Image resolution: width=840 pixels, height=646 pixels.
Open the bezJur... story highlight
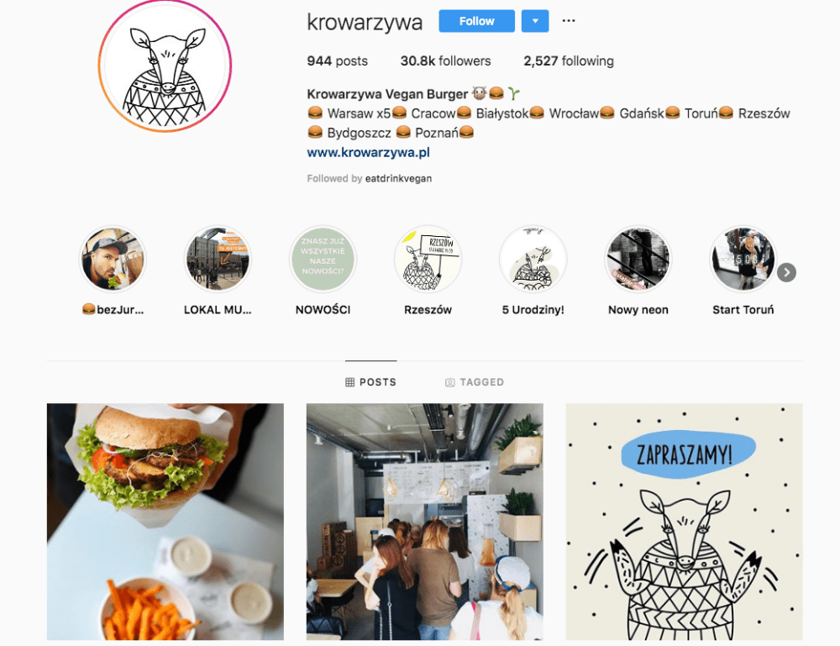113,259
